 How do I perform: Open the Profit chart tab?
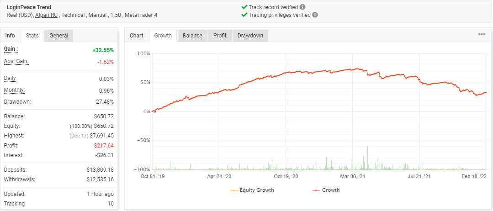[x=220, y=36]
